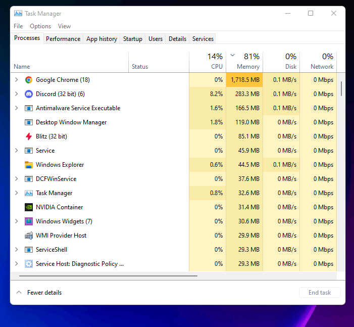
Task: Open the Details tab
Action: [177, 39]
